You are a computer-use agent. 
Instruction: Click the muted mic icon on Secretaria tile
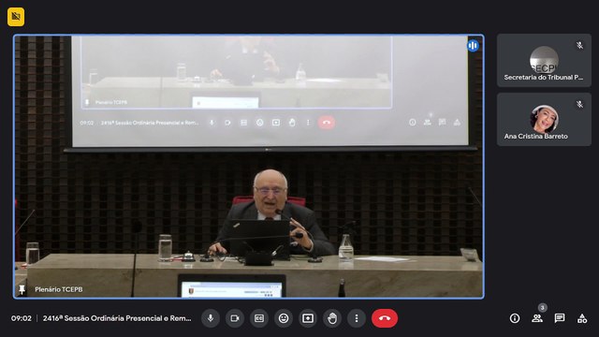click(x=579, y=45)
